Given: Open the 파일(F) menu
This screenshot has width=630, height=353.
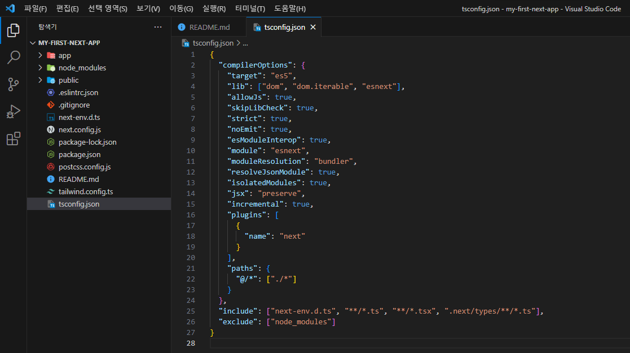Looking at the screenshot, I should click(36, 8).
